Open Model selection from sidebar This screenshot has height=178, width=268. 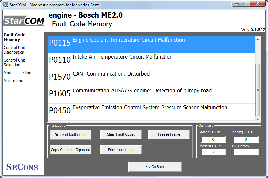click(17, 73)
